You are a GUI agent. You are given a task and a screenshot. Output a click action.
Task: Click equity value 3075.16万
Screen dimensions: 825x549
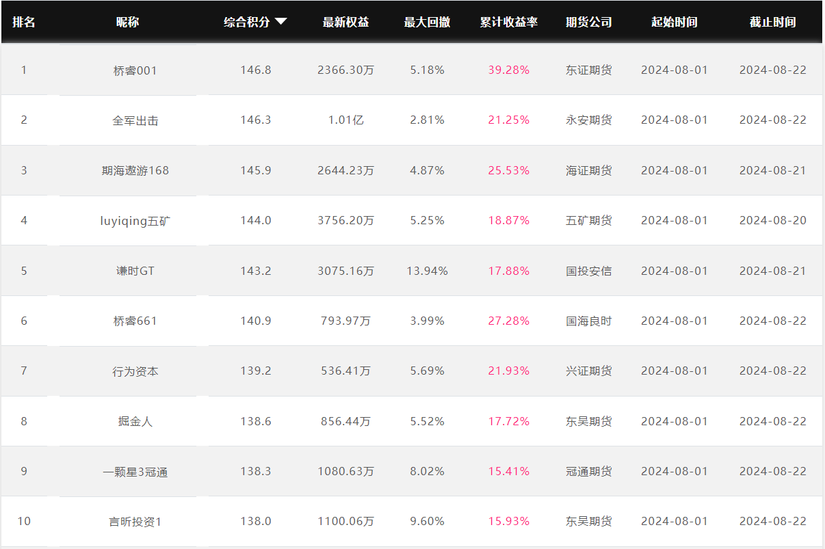click(x=346, y=271)
